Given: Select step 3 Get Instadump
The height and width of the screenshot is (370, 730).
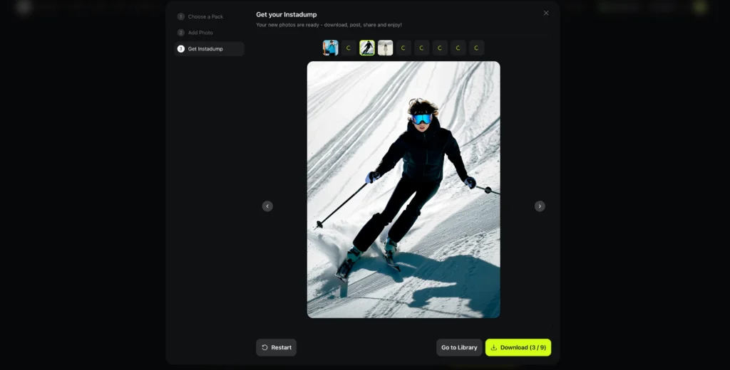Looking at the screenshot, I should coord(205,49).
